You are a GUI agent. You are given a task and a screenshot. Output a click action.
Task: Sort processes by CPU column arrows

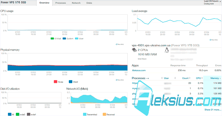[202, 78]
